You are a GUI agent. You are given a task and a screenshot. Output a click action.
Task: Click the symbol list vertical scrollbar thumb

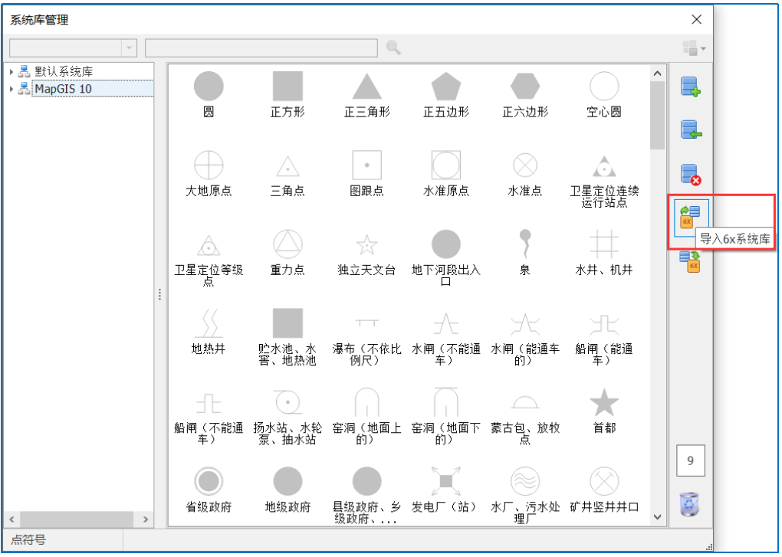tap(657, 115)
